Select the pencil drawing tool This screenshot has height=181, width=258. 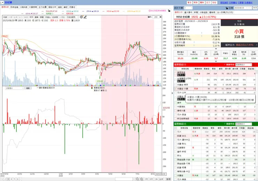click(85, 17)
